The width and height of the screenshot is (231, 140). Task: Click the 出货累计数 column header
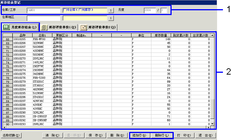pyautogui.click(x=201, y=35)
